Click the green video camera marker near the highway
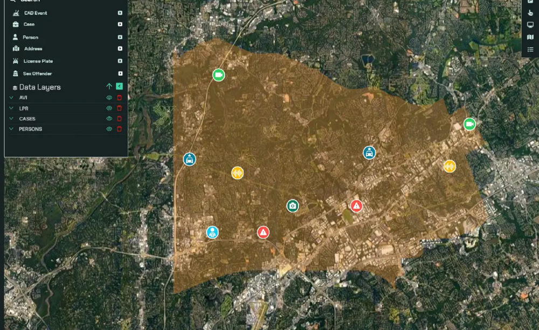The height and width of the screenshot is (330, 539). click(x=219, y=75)
